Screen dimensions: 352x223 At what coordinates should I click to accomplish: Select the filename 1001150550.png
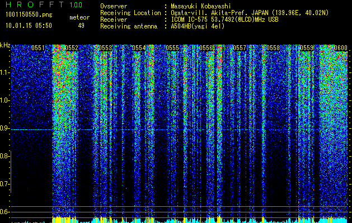pyautogui.click(x=29, y=15)
